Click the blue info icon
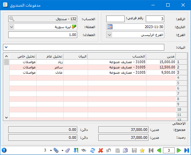This screenshot has width=191, height=155. 4,150
